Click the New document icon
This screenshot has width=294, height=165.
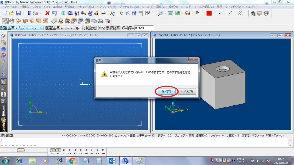[5, 13]
